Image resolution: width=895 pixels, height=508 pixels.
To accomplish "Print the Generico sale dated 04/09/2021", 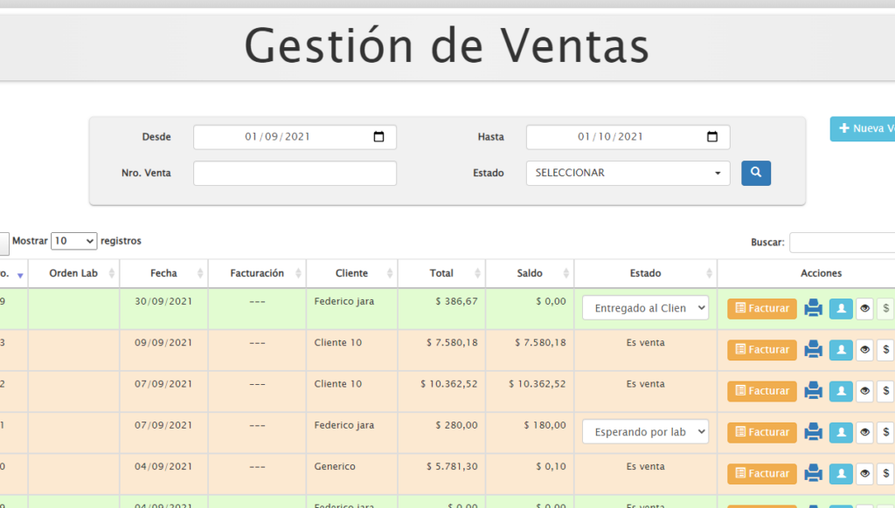I will 814,473.
